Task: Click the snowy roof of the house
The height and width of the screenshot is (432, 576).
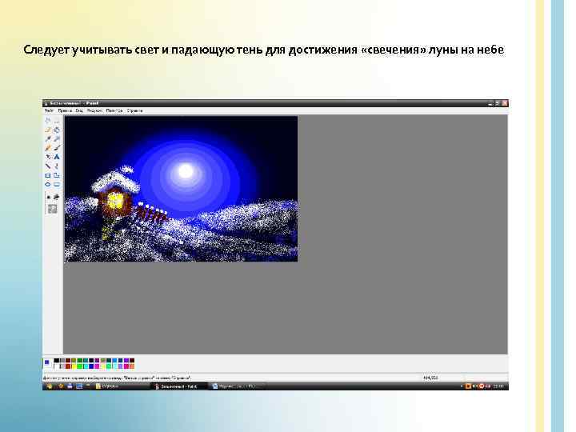Action: pos(115,180)
